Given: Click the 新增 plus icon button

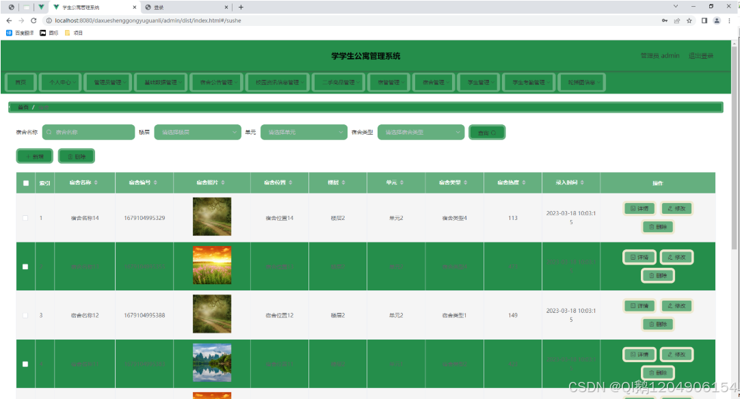Looking at the screenshot, I should click(x=34, y=156).
